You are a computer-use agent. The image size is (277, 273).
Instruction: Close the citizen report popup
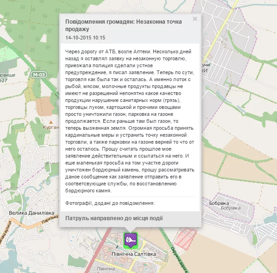coord(195,19)
